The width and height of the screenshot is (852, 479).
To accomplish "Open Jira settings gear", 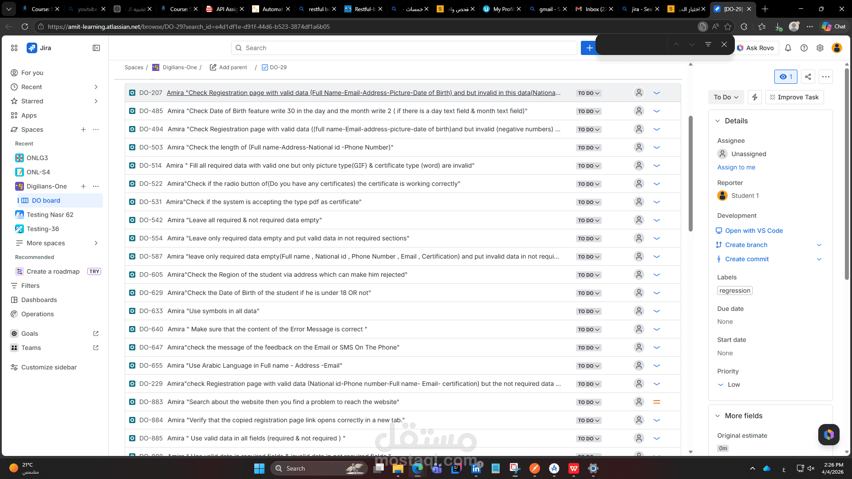I will (x=820, y=48).
